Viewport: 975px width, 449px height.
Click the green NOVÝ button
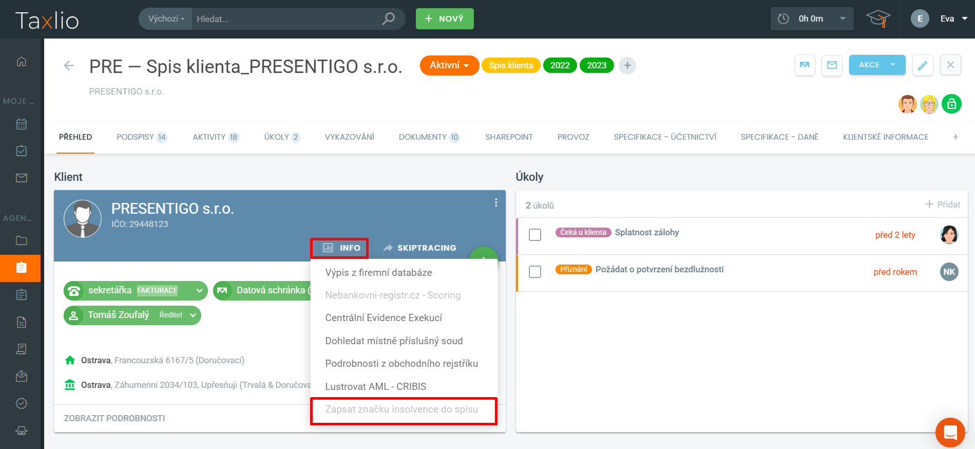click(x=445, y=18)
